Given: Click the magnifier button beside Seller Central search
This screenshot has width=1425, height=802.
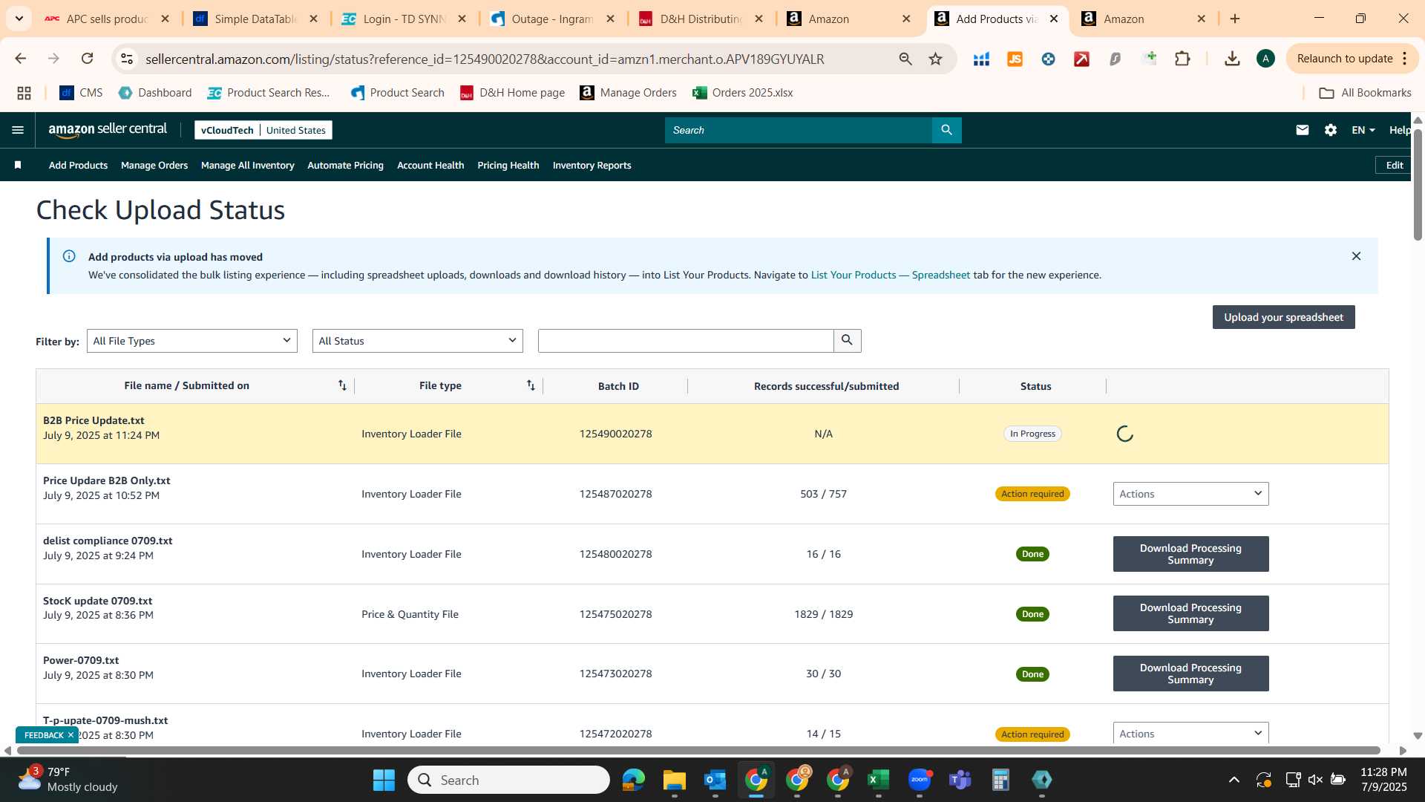Looking at the screenshot, I should pyautogui.click(x=946, y=130).
